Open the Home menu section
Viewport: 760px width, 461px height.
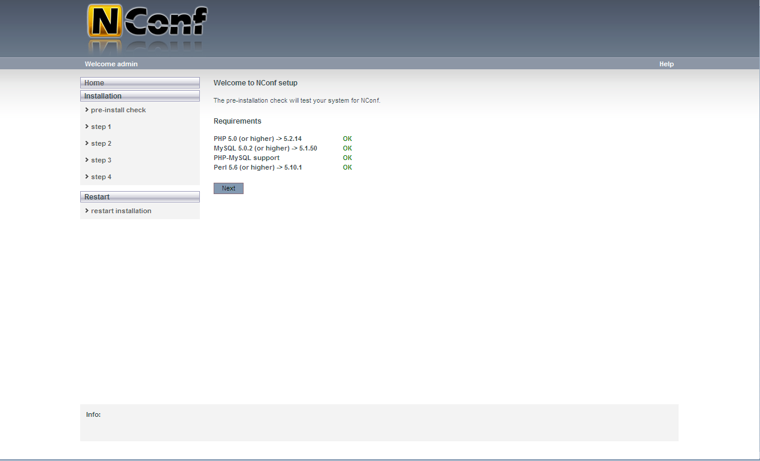(140, 83)
